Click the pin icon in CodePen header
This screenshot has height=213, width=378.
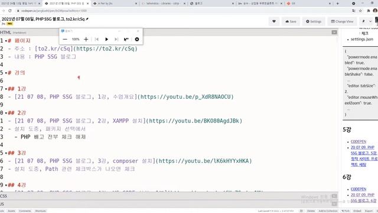tap(364, 21)
